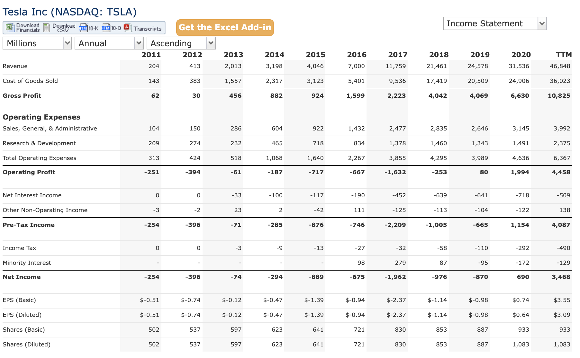Click TTM basic EPS value $3.55
Image resolution: width=580 pixels, height=358 pixels.
(562, 300)
